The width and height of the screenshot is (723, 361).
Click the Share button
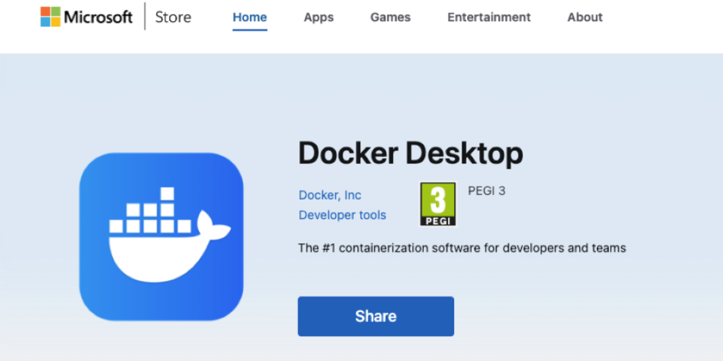(376, 316)
